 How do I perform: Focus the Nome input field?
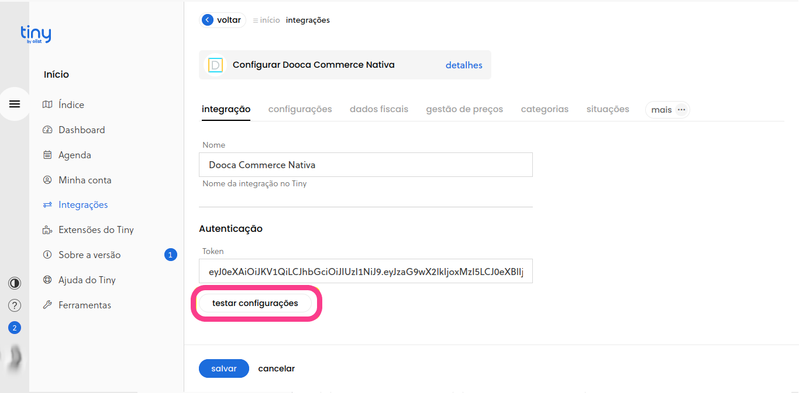tap(366, 165)
